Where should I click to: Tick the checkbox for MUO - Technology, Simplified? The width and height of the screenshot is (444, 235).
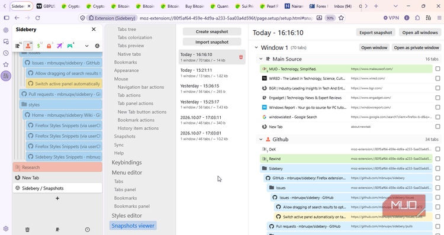tap(437, 69)
